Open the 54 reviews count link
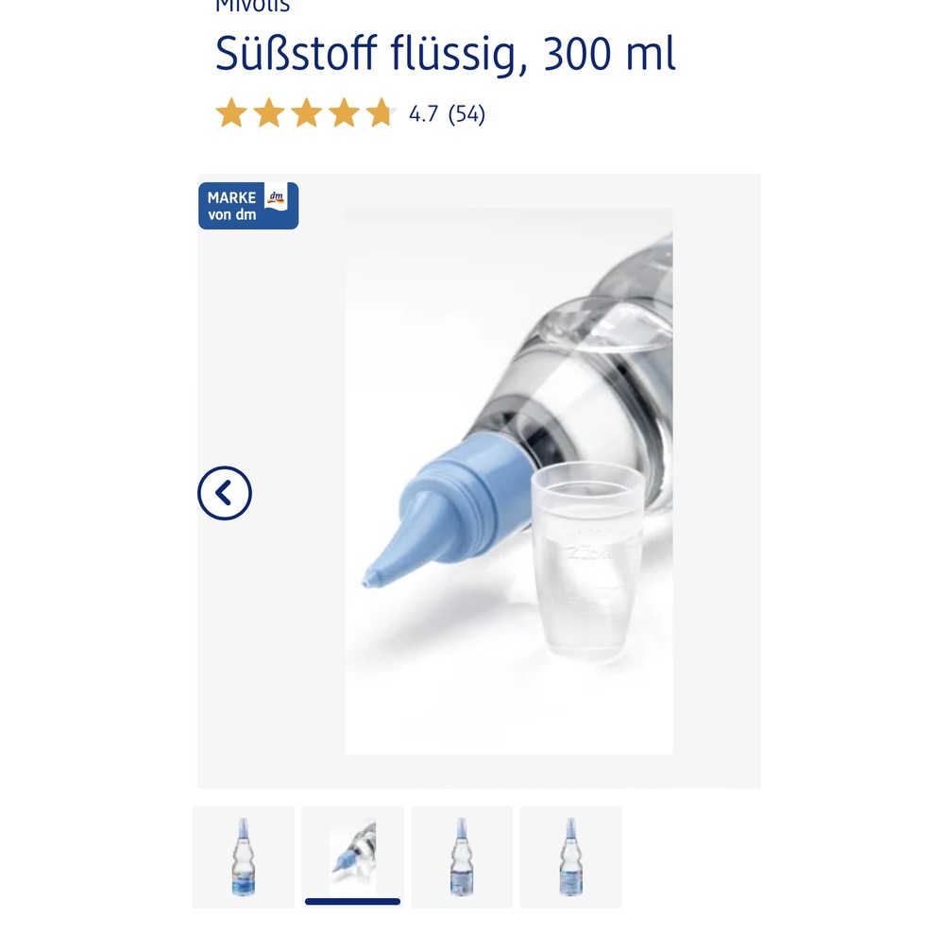The image size is (950, 950). [467, 114]
